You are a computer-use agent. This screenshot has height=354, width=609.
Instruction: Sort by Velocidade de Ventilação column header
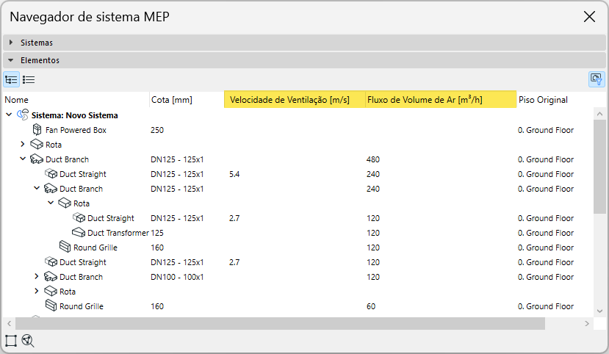(289, 100)
